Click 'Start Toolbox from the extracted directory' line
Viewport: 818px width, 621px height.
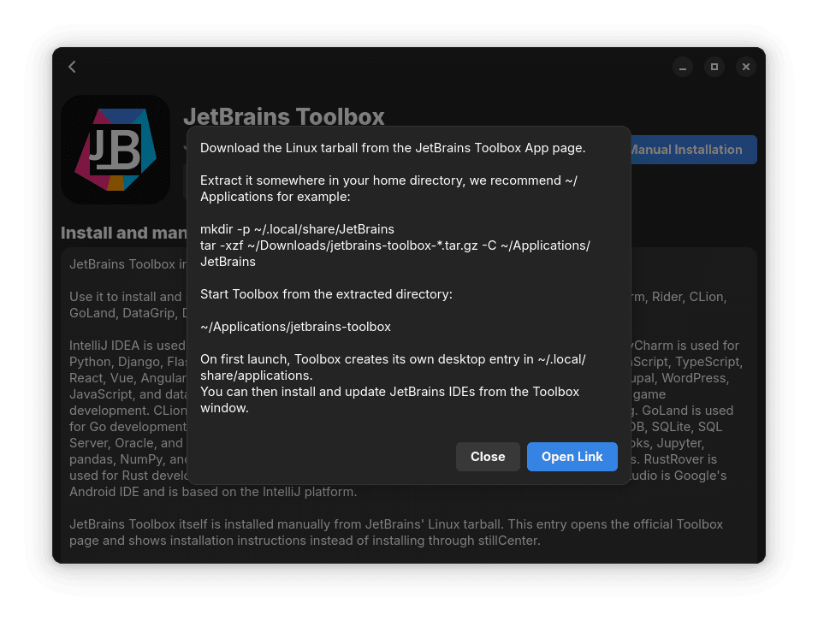pyautogui.click(x=326, y=294)
